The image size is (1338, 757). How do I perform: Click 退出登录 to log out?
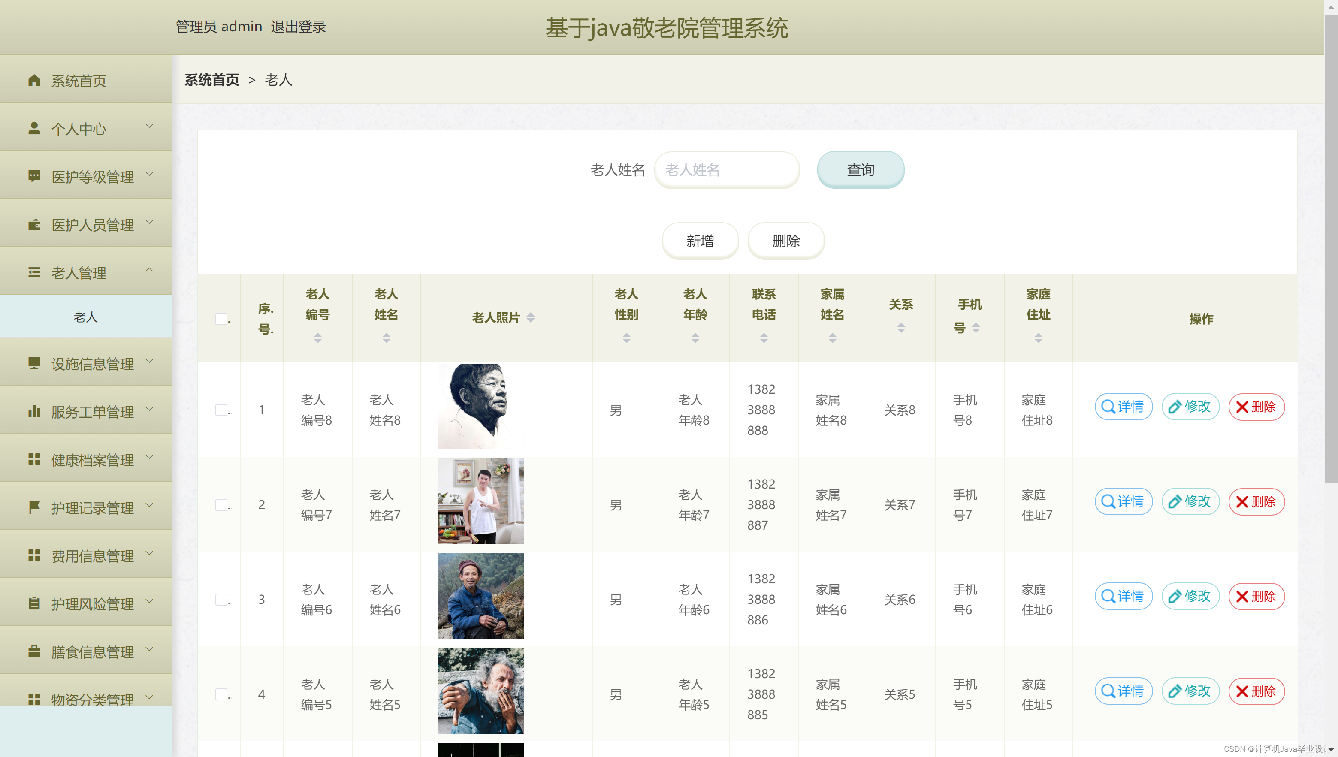pyautogui.click(x=298, y=27)
